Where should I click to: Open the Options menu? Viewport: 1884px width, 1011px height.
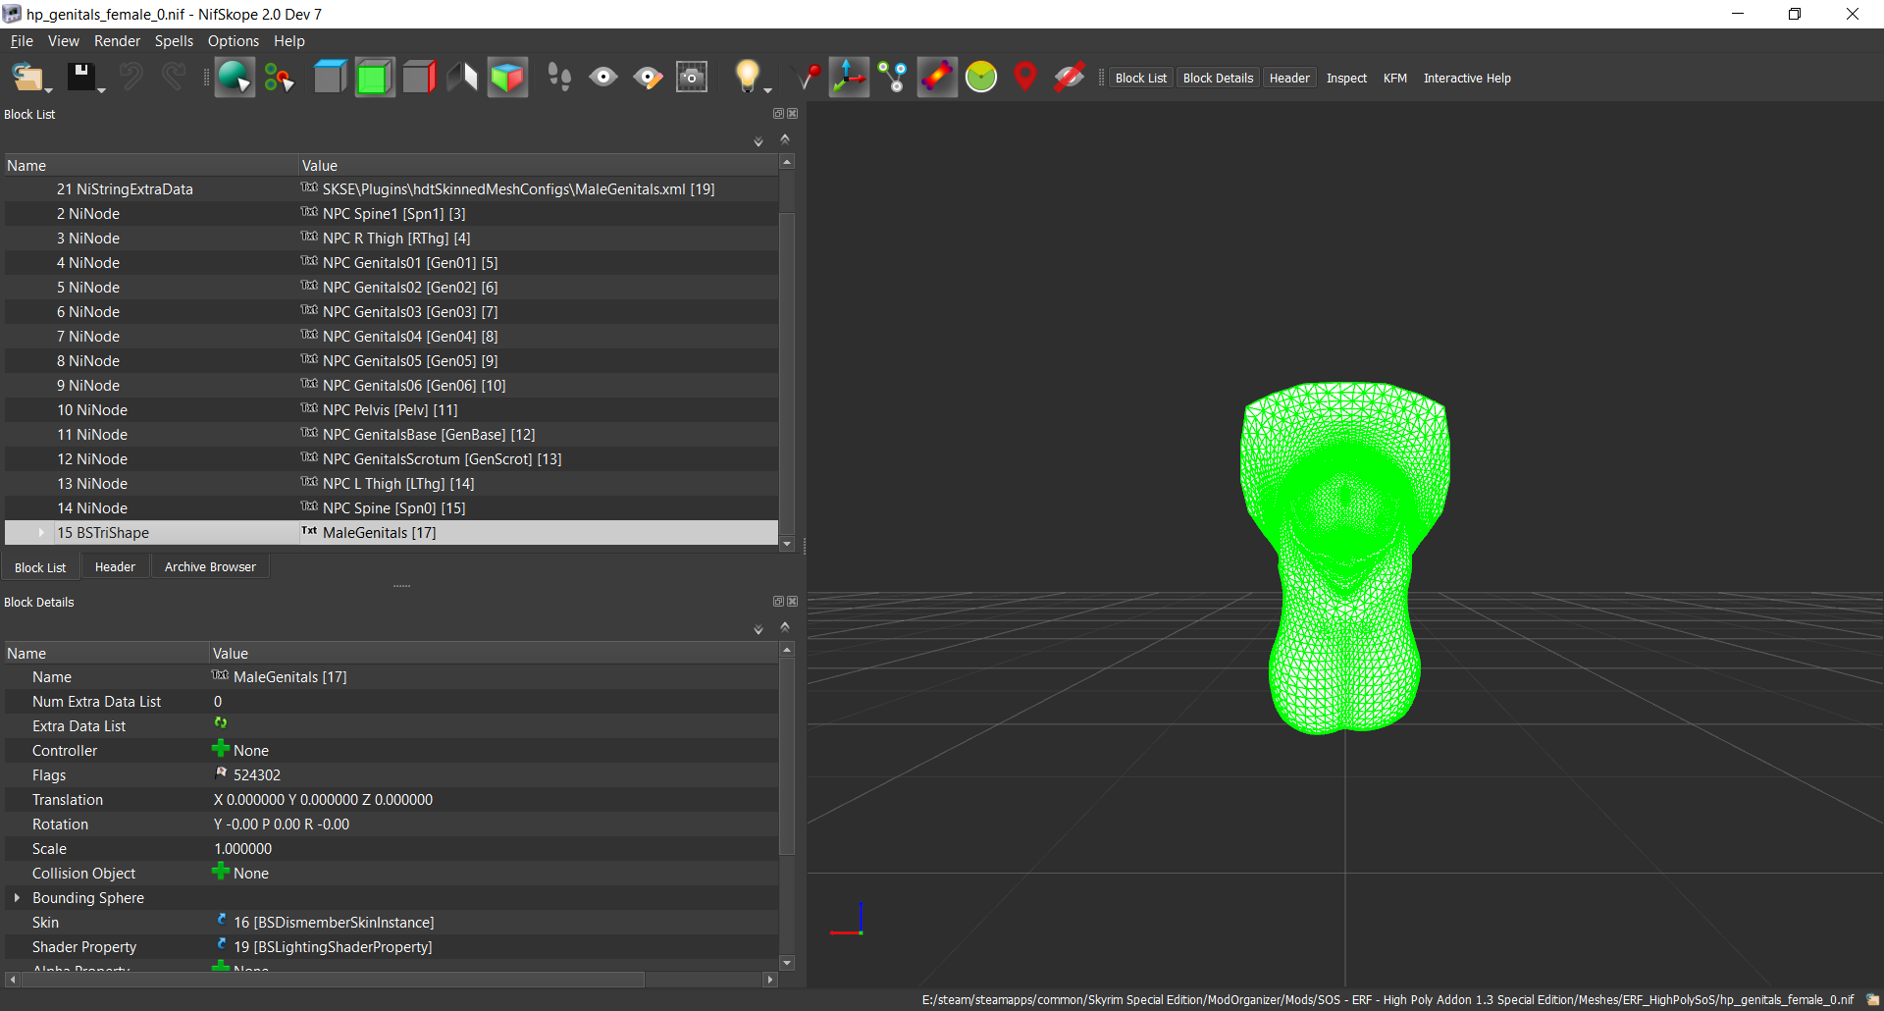(234, 41)
